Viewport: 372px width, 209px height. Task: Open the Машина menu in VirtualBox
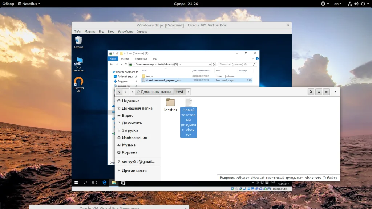(x=90, y=32)
